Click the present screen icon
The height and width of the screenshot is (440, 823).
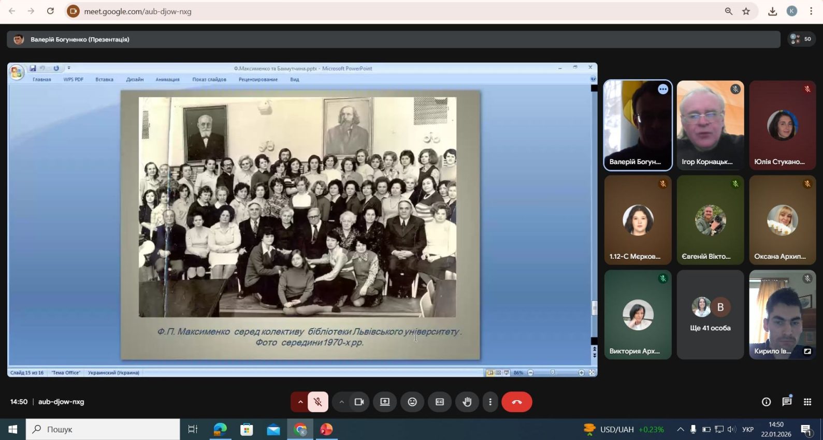click(385, 402)
